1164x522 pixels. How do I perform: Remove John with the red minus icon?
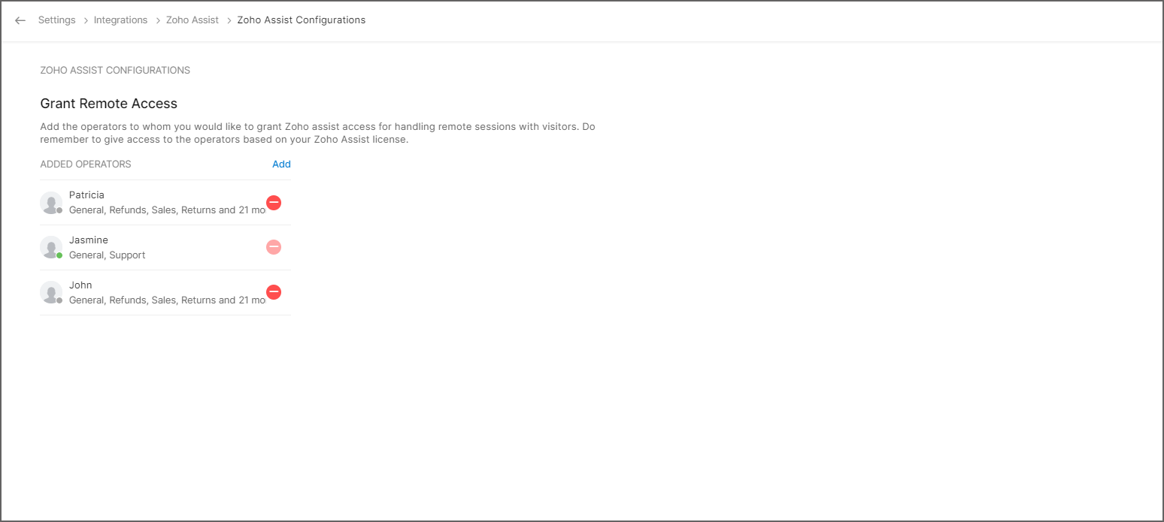pos(274,292)
